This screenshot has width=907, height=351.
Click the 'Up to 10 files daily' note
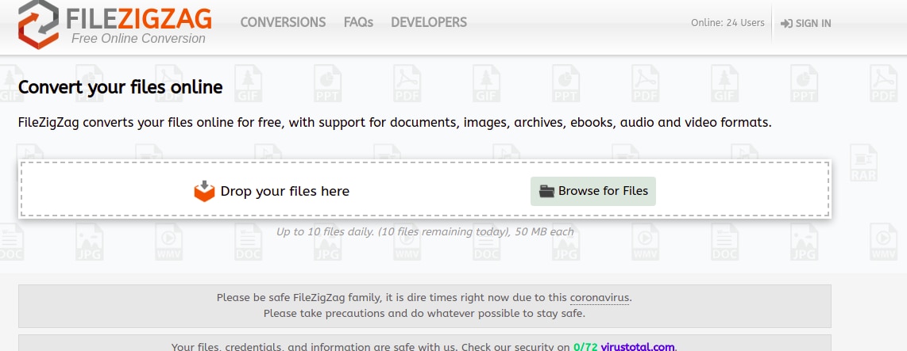(x=424, y=232)
